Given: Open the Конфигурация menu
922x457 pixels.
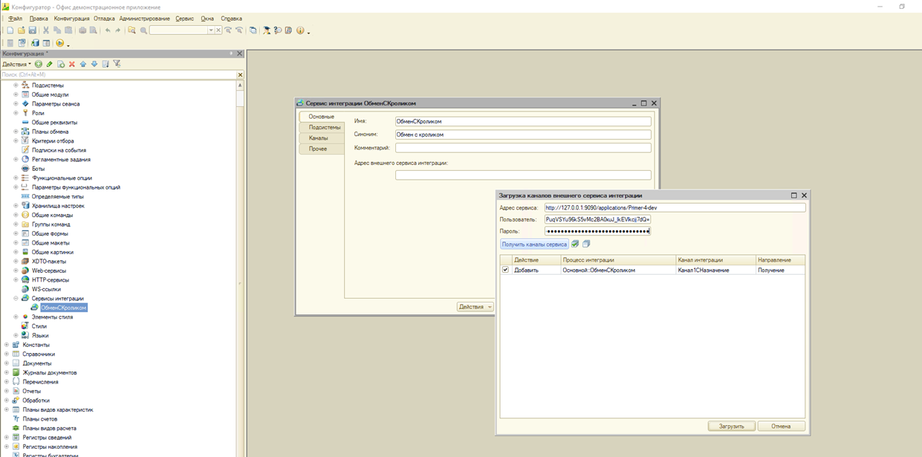Looking at the screenshot, I should [71, 19].
